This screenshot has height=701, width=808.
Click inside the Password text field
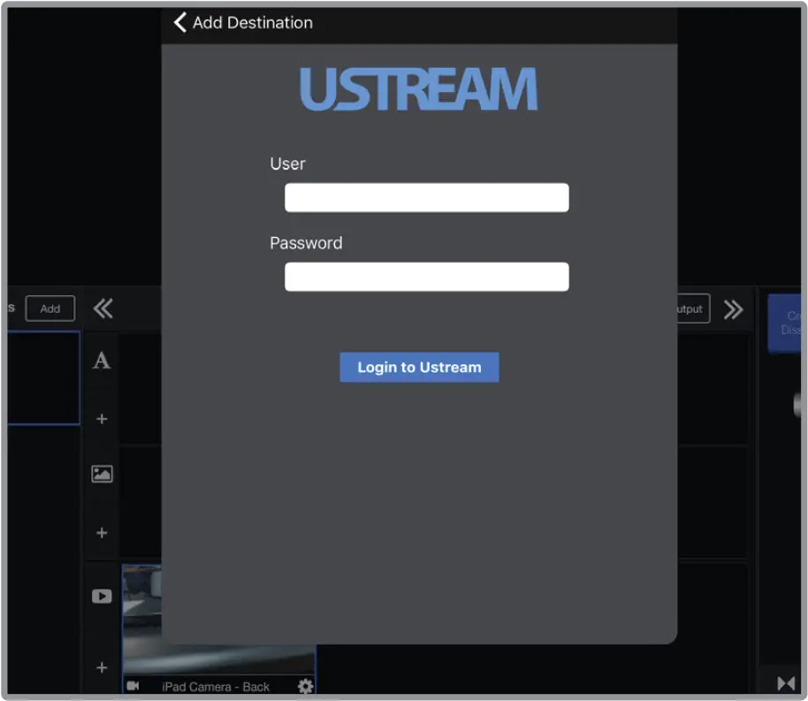pyautogui.click(x=426, y=277)
